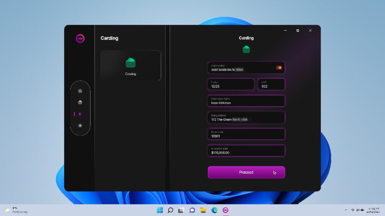Open the archive icon in the sidebar navigation

(80, 102)
